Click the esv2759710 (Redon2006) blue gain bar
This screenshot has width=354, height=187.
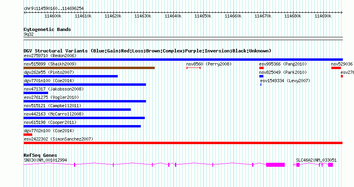183,60
